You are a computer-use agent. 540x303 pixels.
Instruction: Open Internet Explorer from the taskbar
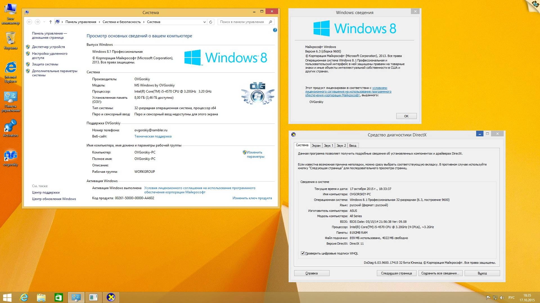24,297
